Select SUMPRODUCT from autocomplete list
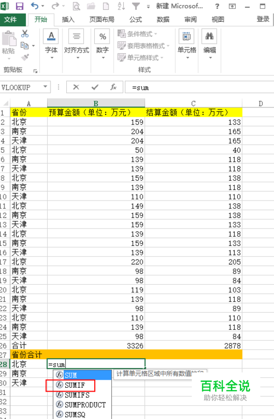 [x=82, y=405]
